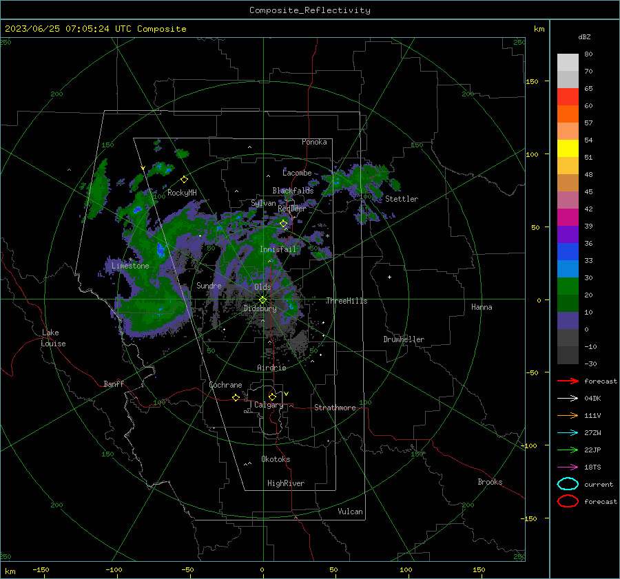Viewport: 620px width, 579px height.
Task: Click the cyan 'current' ellipse icon
Action: click(568, 484)
